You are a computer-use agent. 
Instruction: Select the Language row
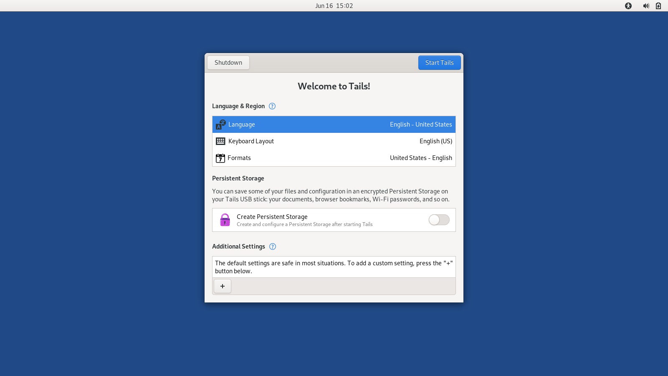[x=334, y=124]
